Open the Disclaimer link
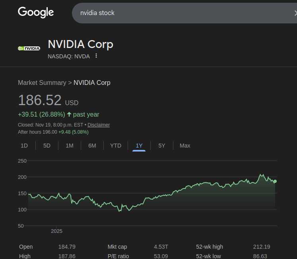 coord(99,125)
